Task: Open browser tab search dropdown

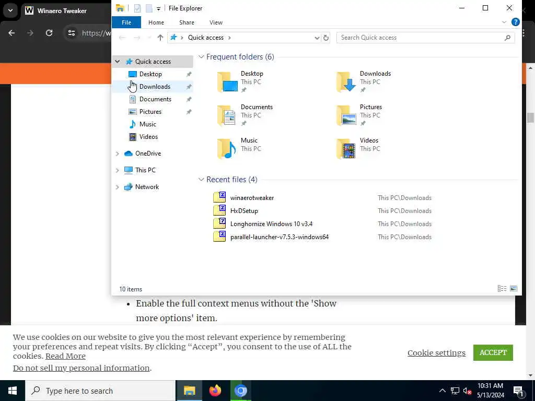Action: coord(10,10)
